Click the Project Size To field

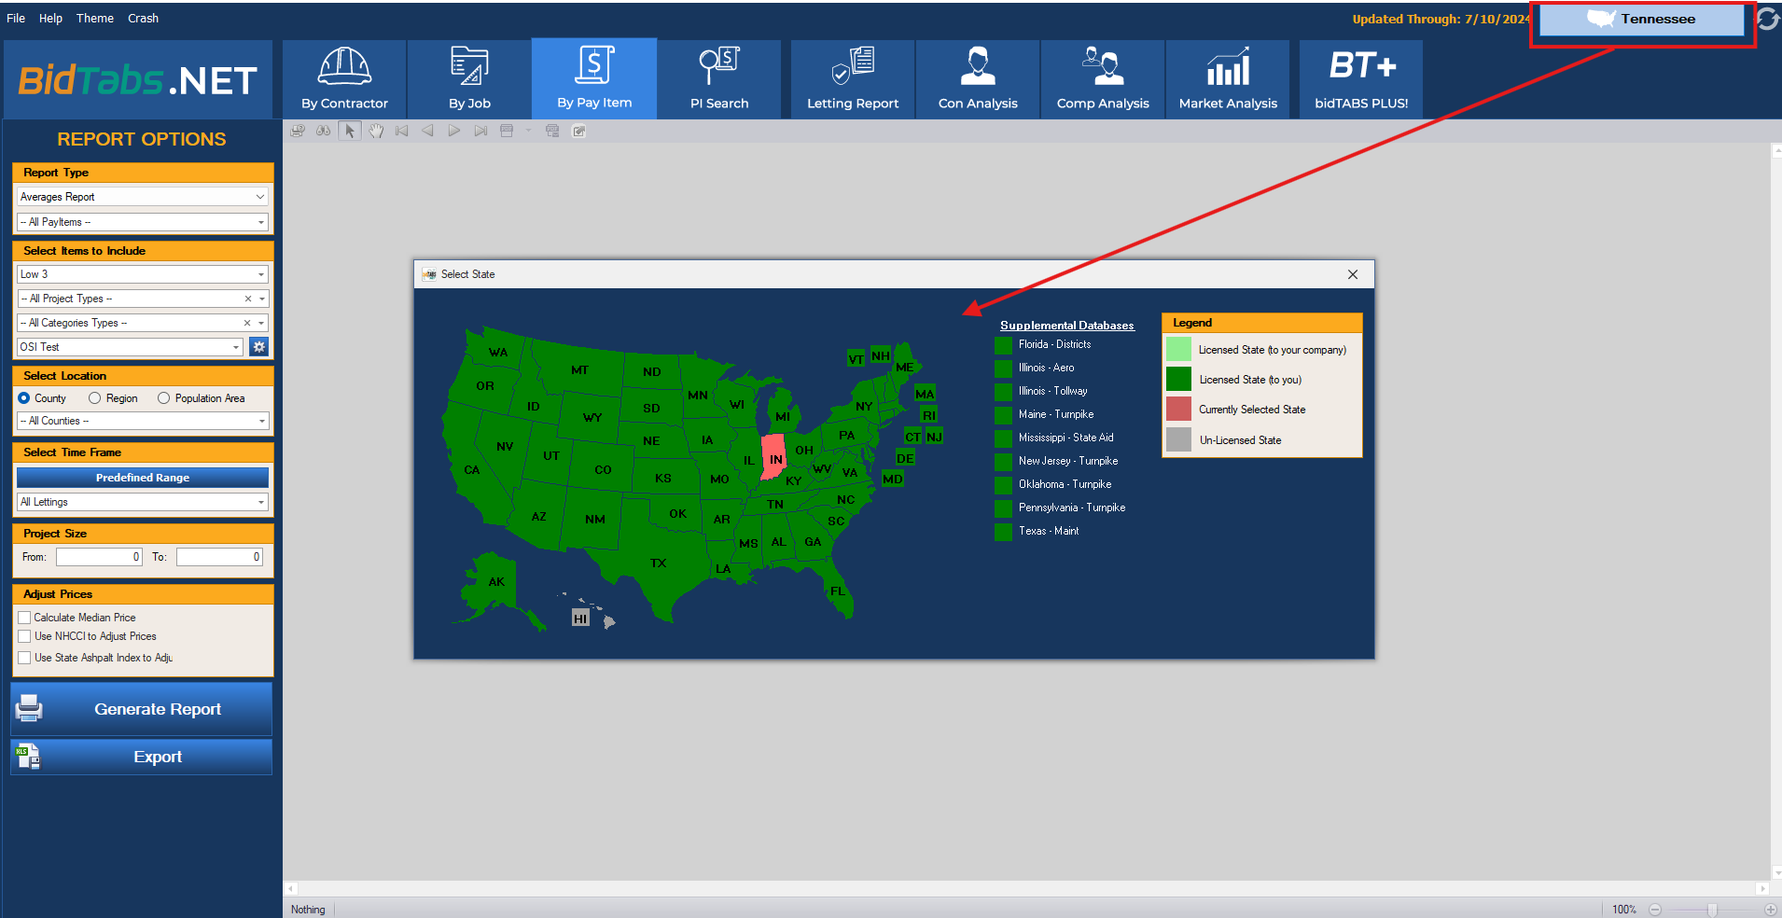pyautogui.click(x=219, y=557)
